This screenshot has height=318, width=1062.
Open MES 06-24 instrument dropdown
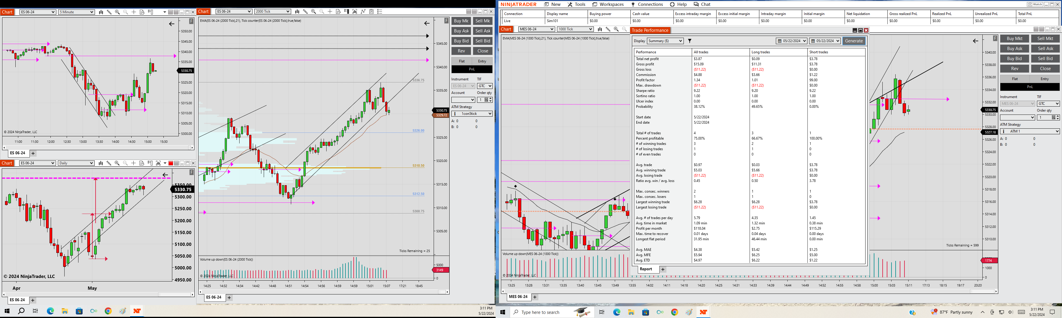[x=536, y=29]
